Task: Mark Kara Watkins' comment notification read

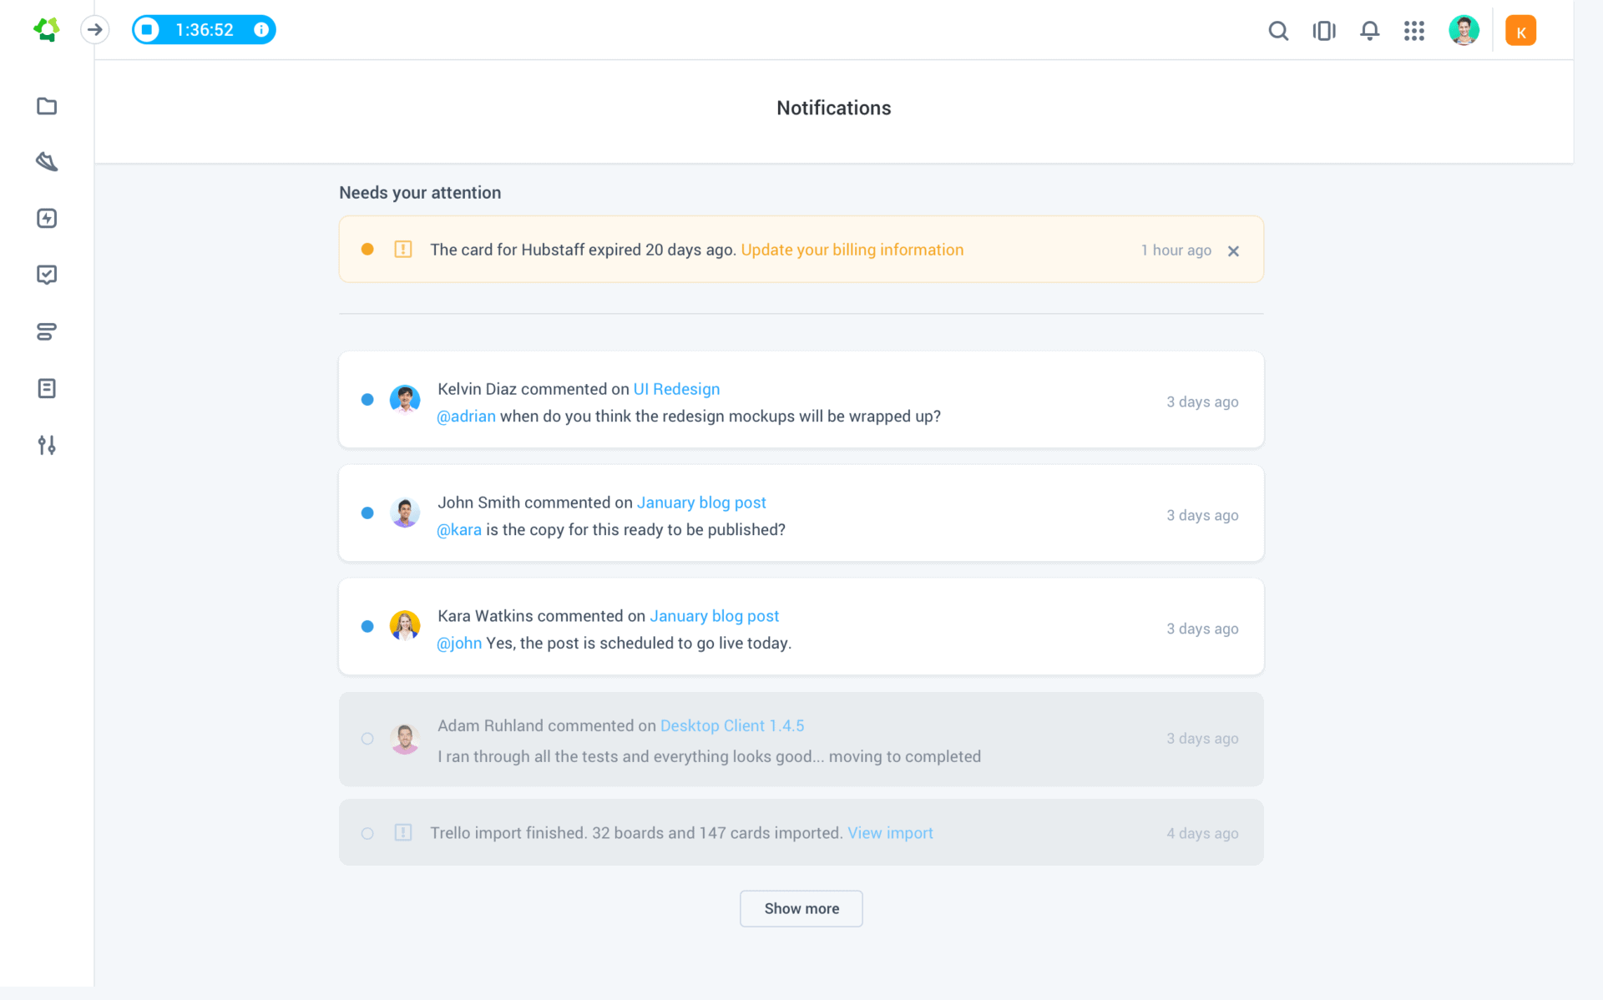Action: pos(367,627)
